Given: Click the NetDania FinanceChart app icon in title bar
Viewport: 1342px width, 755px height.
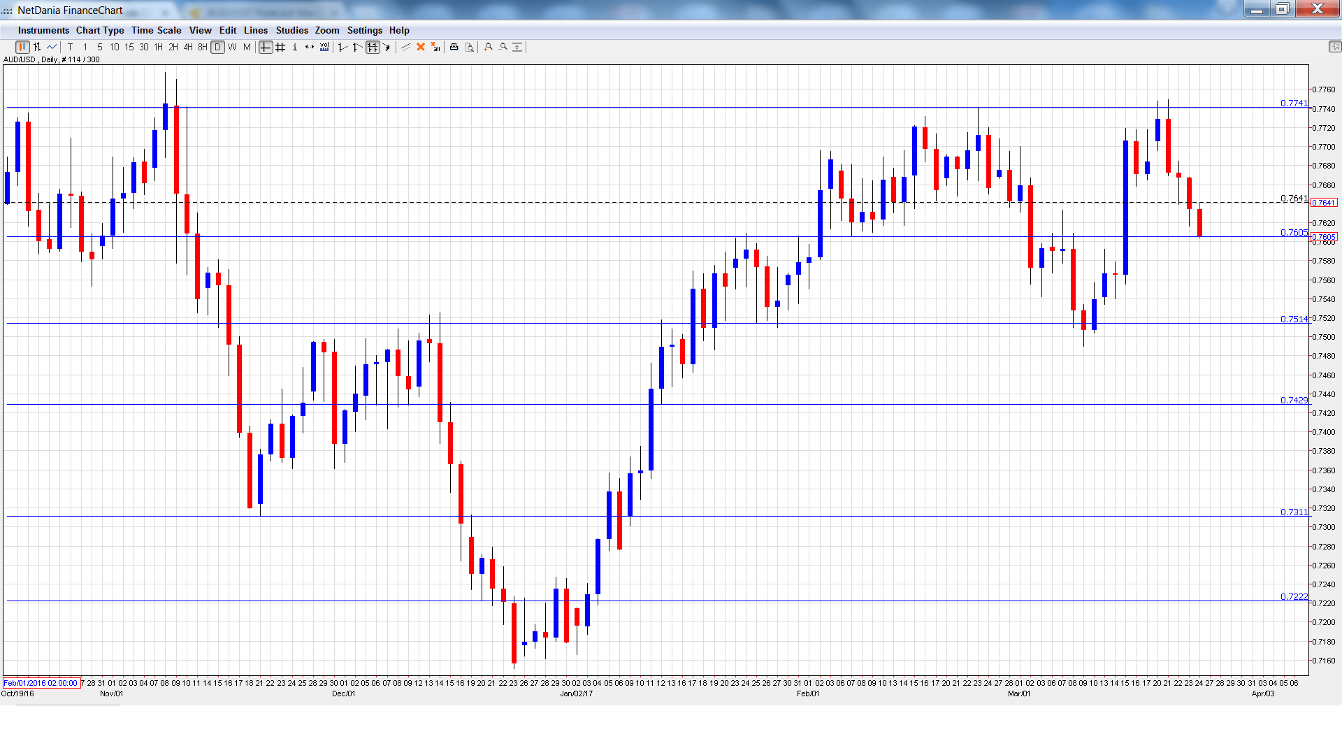Looking at the screenshot, I should pyautogui.click(x=8, y=10).
